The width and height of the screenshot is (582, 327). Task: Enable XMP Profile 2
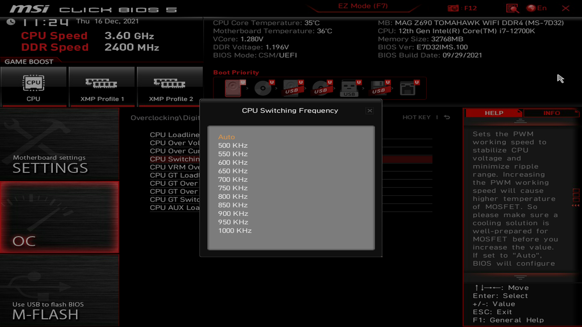(x=170, y=87)
